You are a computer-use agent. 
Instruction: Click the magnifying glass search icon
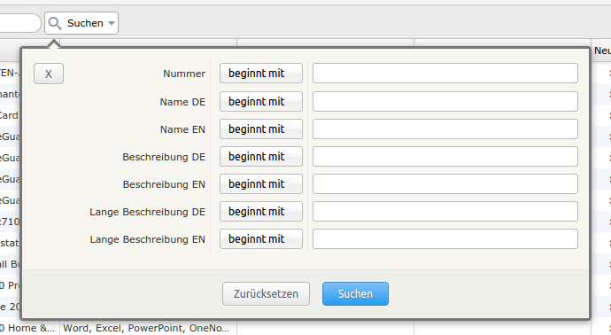point(55,23)
